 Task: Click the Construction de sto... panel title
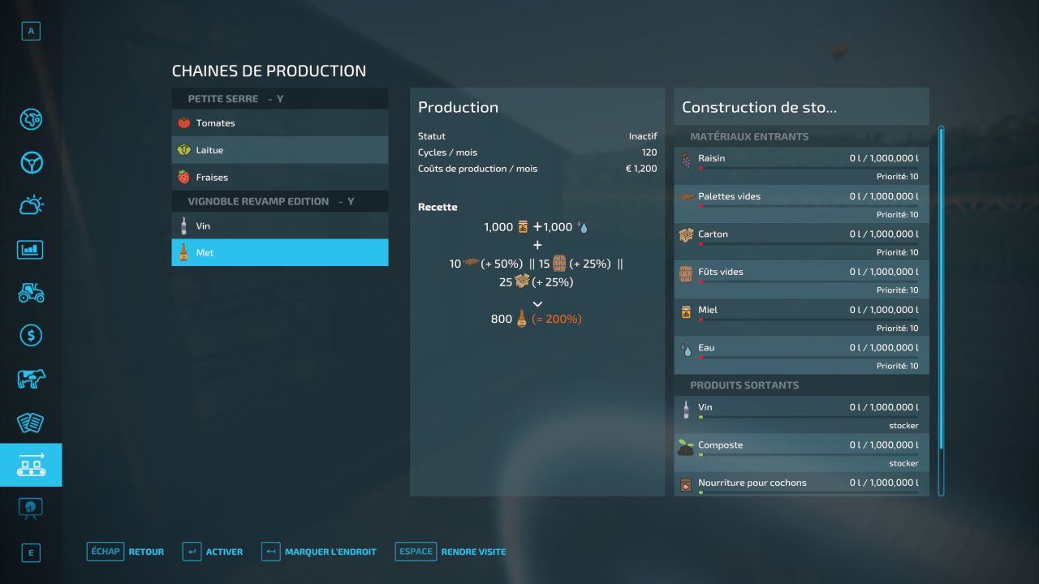759,107
